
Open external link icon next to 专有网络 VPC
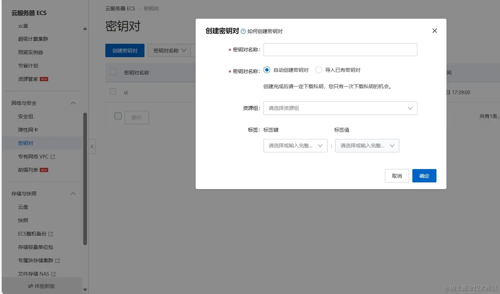(53, 157)
